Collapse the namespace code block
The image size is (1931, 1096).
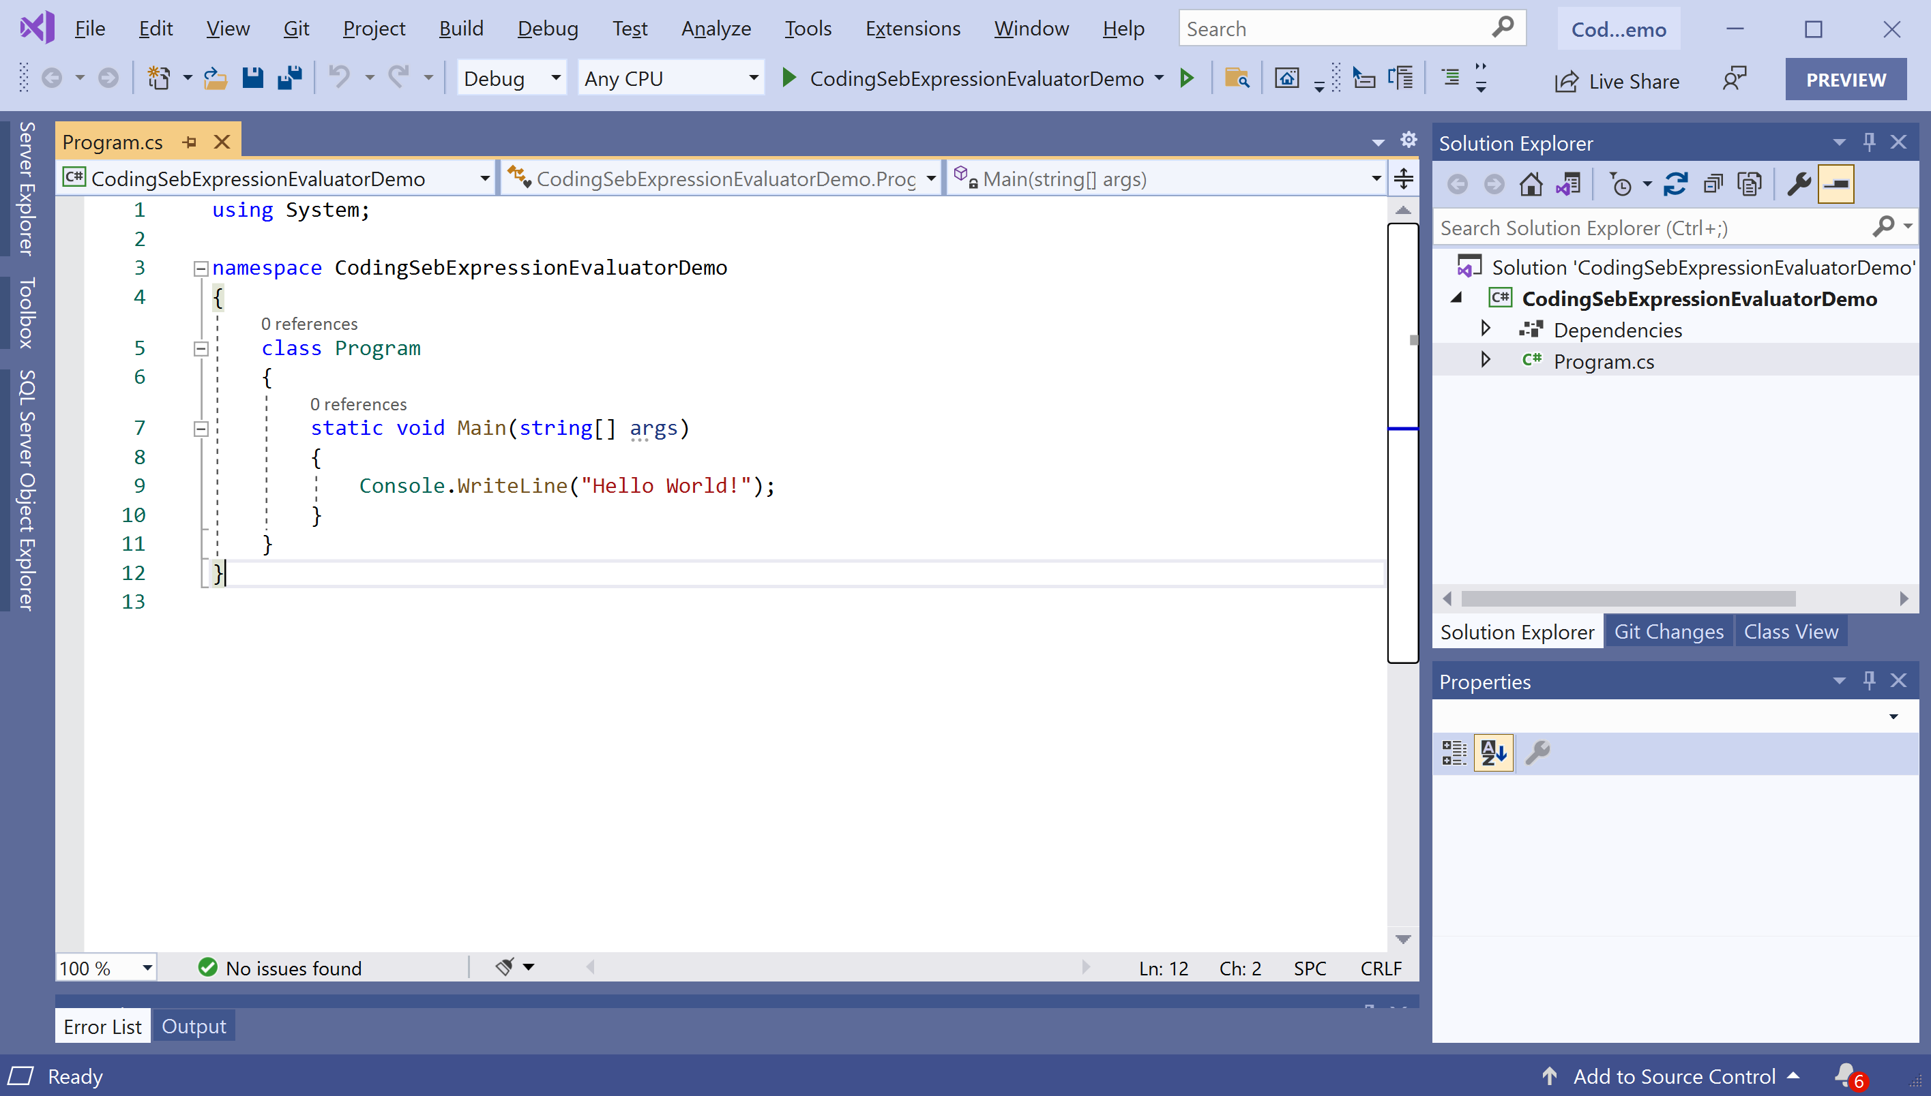tap(201, 268)
